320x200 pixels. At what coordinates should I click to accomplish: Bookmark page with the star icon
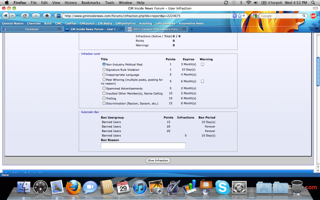(x=239, y=16)
